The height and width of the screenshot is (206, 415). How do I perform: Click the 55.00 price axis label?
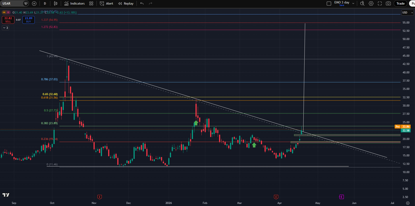[406, 22]
